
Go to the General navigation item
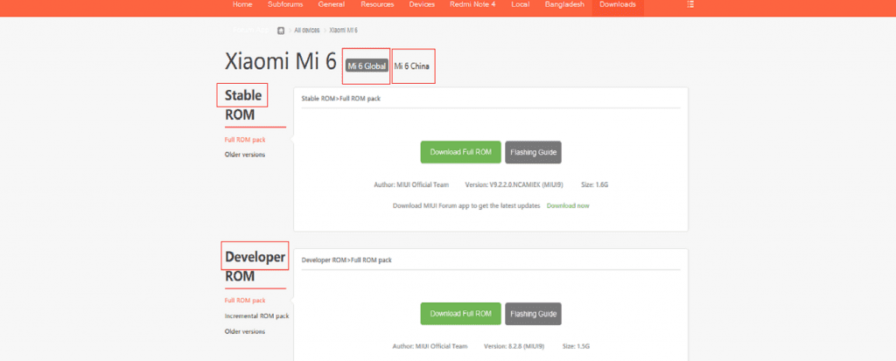coord(332,4)
